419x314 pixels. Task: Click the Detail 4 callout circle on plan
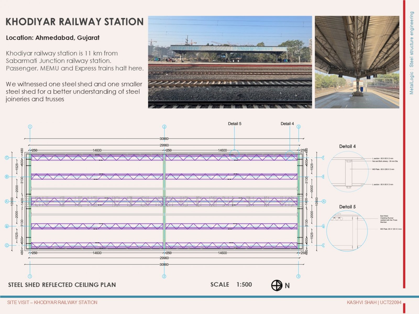pos(290,155)
